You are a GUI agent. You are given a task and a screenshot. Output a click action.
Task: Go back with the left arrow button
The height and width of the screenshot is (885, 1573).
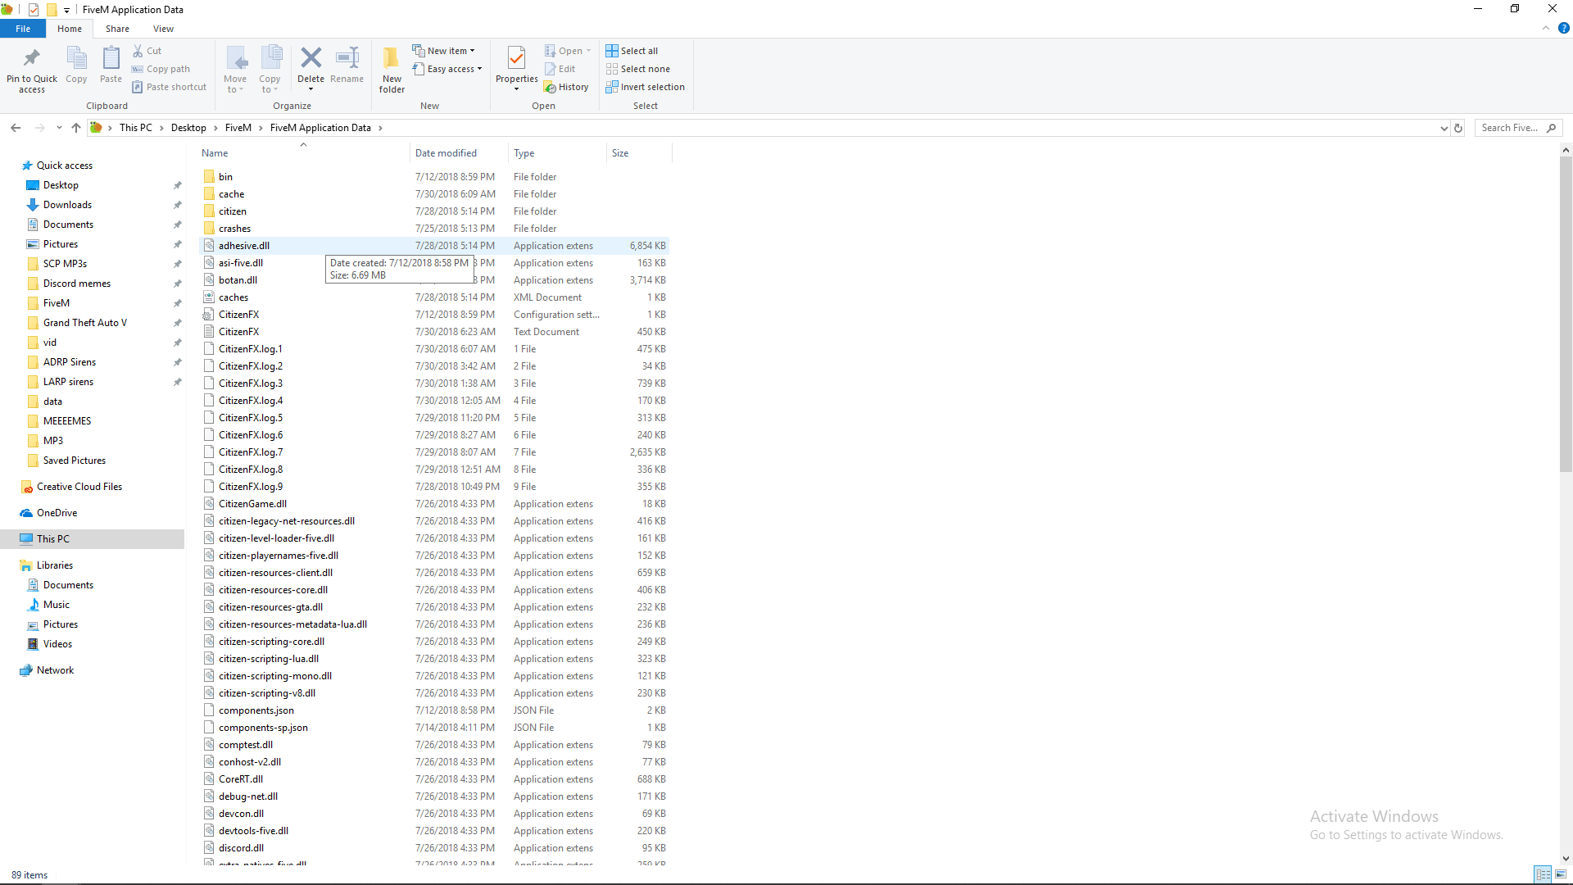pos(16,128)
